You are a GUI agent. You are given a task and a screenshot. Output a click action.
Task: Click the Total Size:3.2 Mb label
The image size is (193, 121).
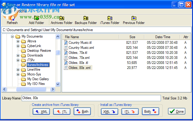pos(175,98)
